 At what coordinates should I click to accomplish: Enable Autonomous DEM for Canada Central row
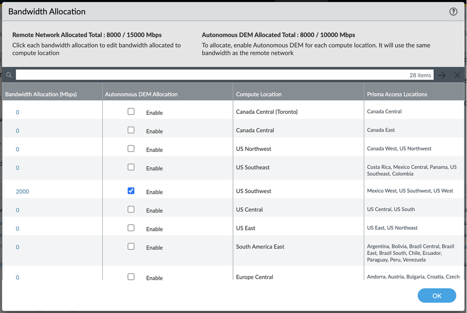[131, 130]
